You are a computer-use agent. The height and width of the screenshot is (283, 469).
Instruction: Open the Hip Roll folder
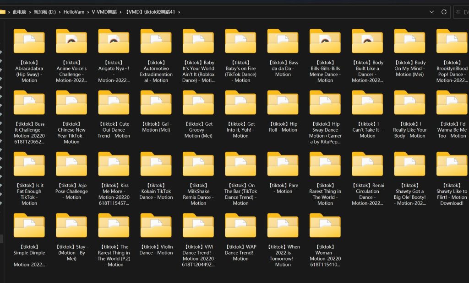[x=283, y=103]
